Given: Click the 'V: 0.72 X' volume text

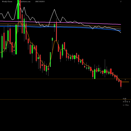Looking at the screenshot, I should [126, 102].
